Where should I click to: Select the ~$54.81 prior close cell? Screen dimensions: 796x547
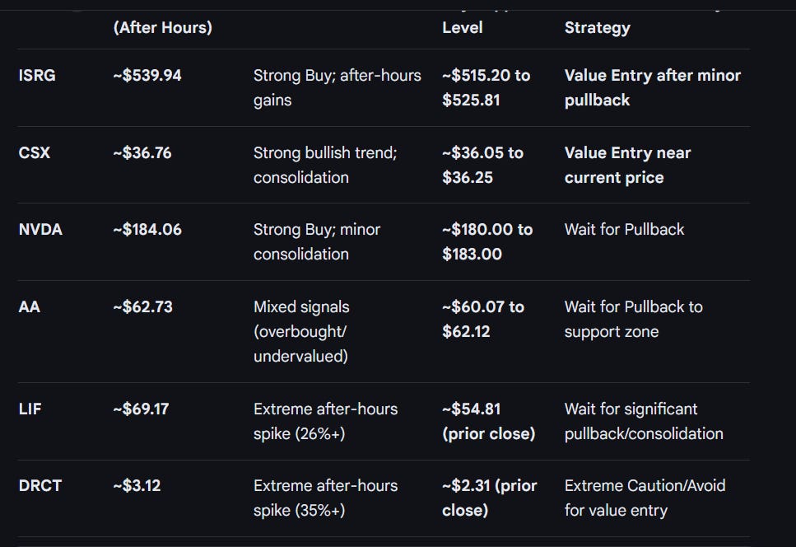tap(487, 421)
